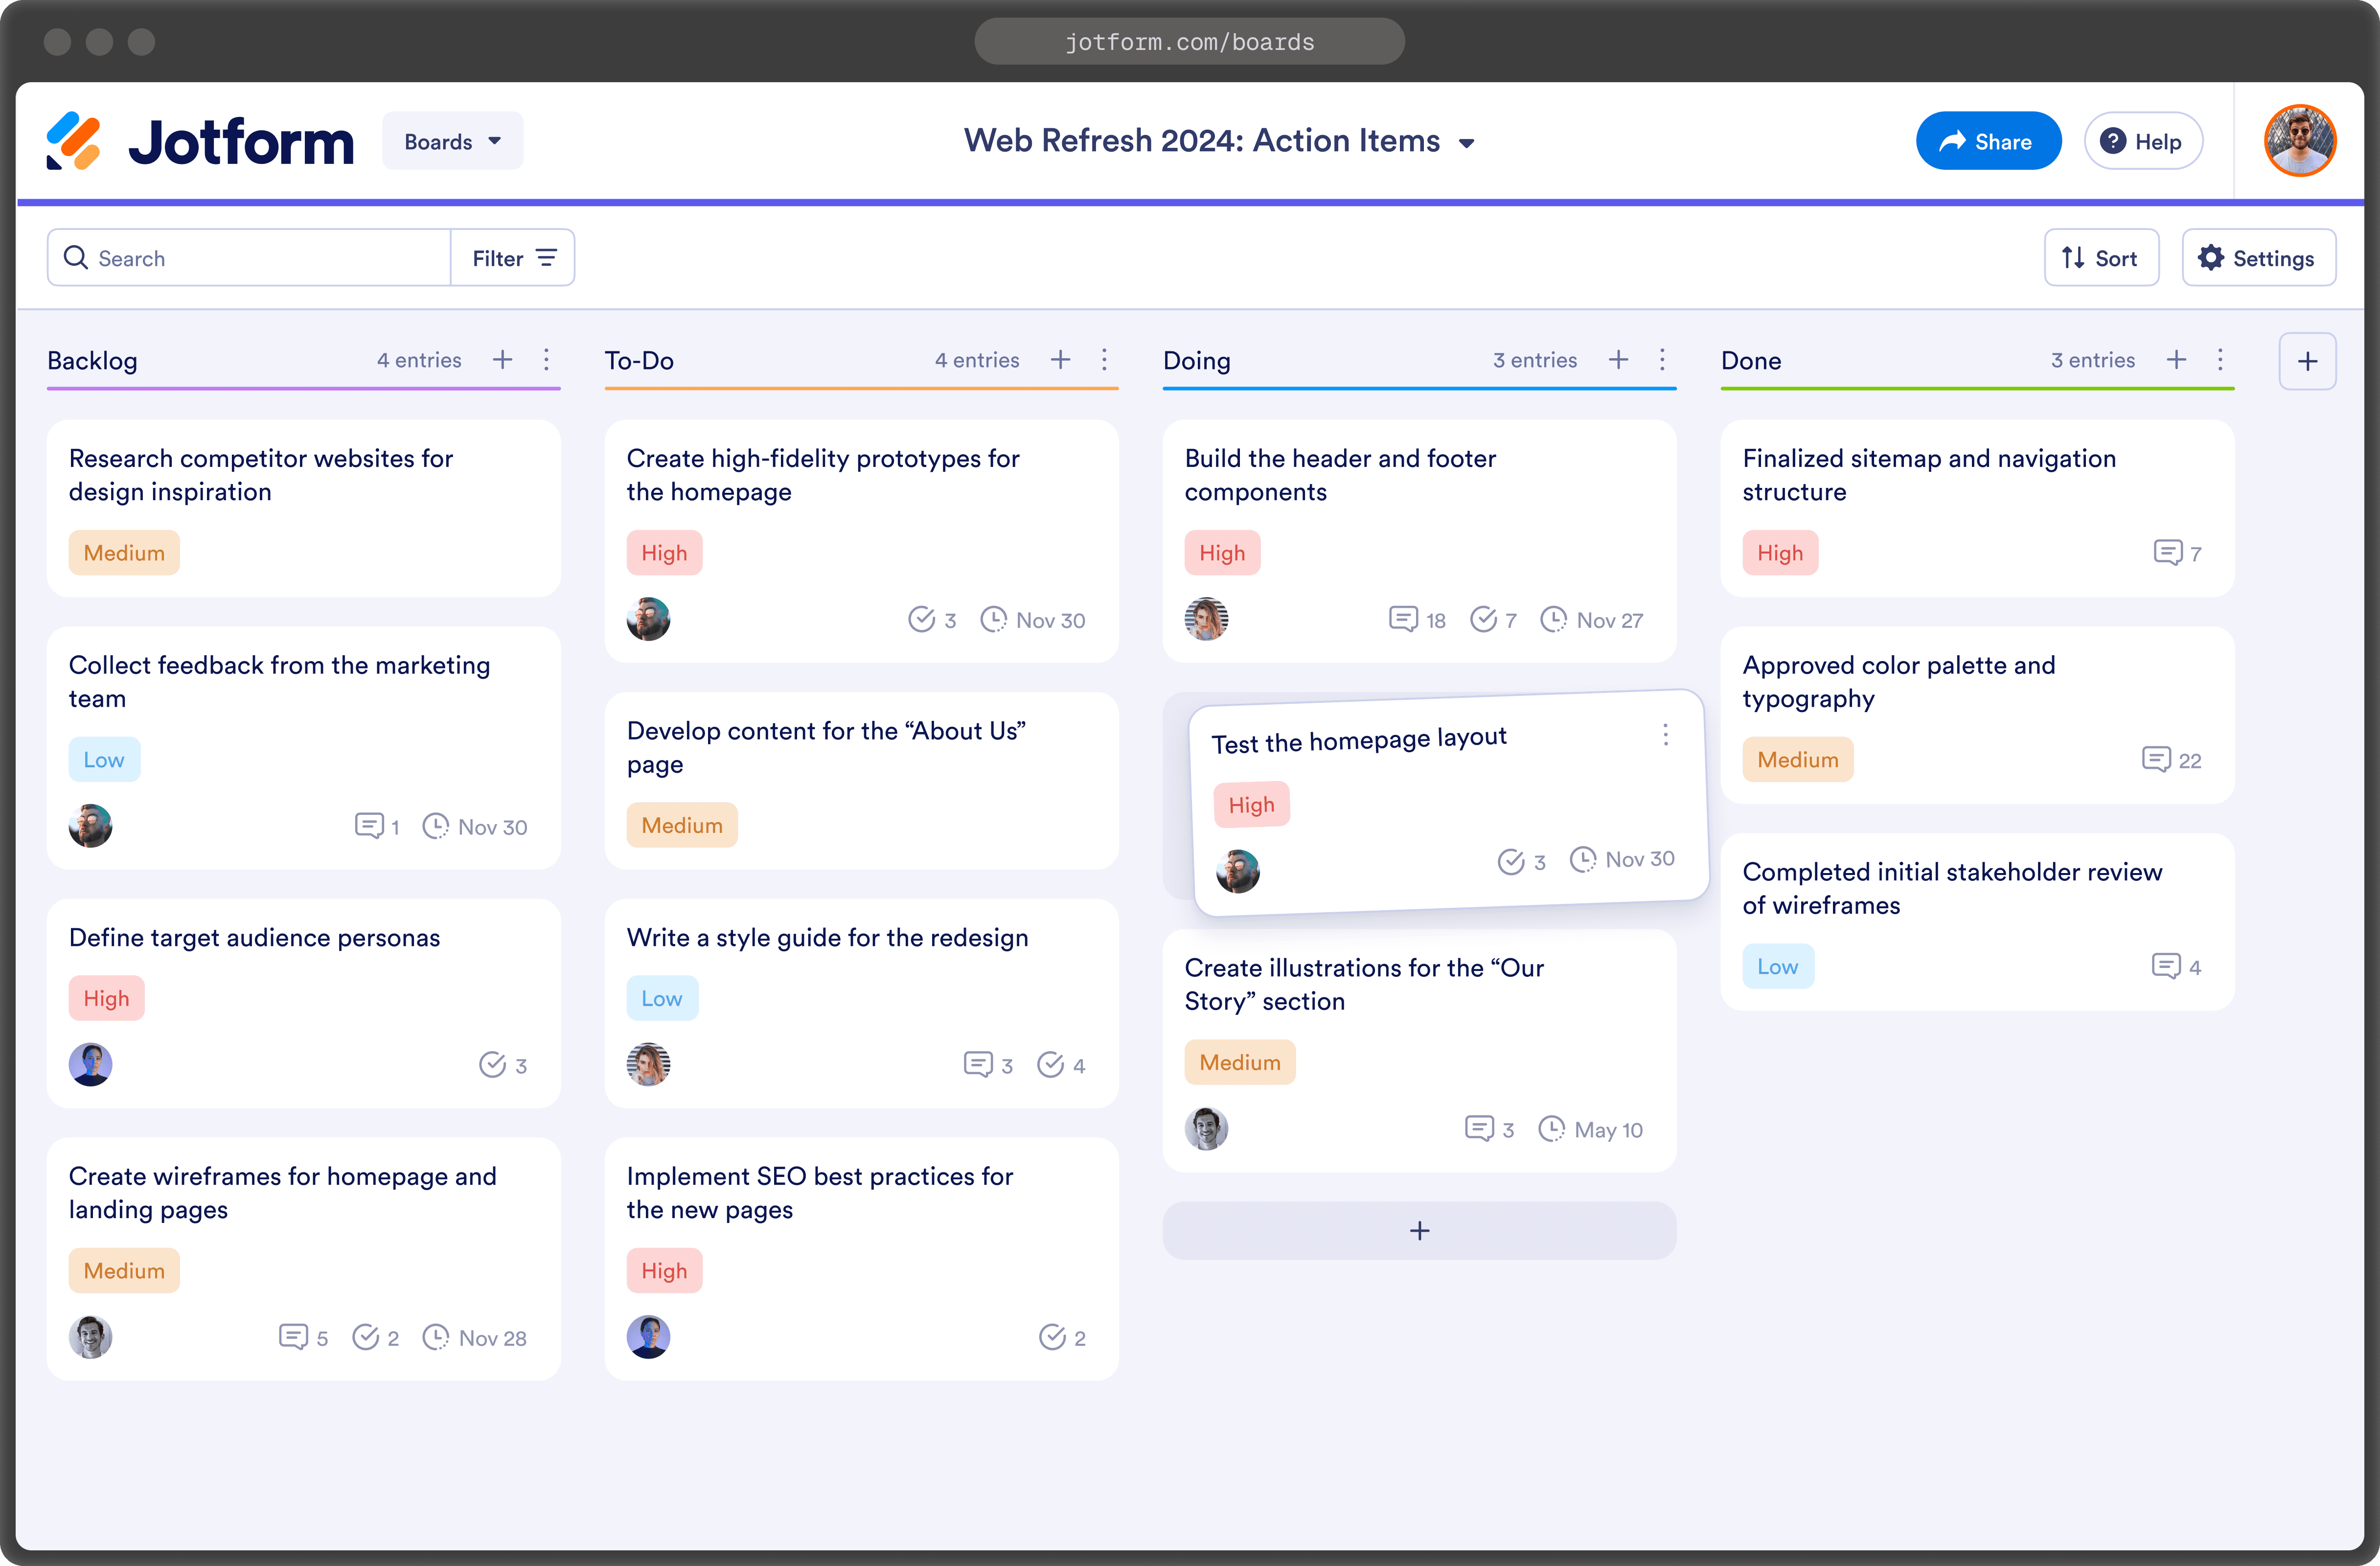2380x1566 pixels.
Task: Open the To-Do column three-dot menu
Action: pos(1104,360)
